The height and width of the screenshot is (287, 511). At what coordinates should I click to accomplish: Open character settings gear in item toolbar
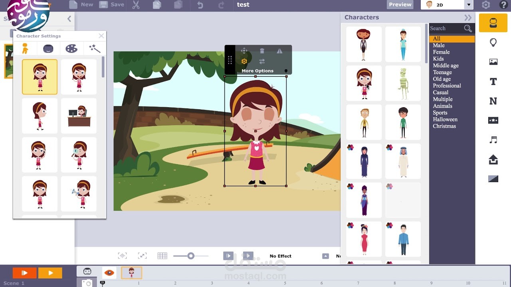(x=244, y=61)
